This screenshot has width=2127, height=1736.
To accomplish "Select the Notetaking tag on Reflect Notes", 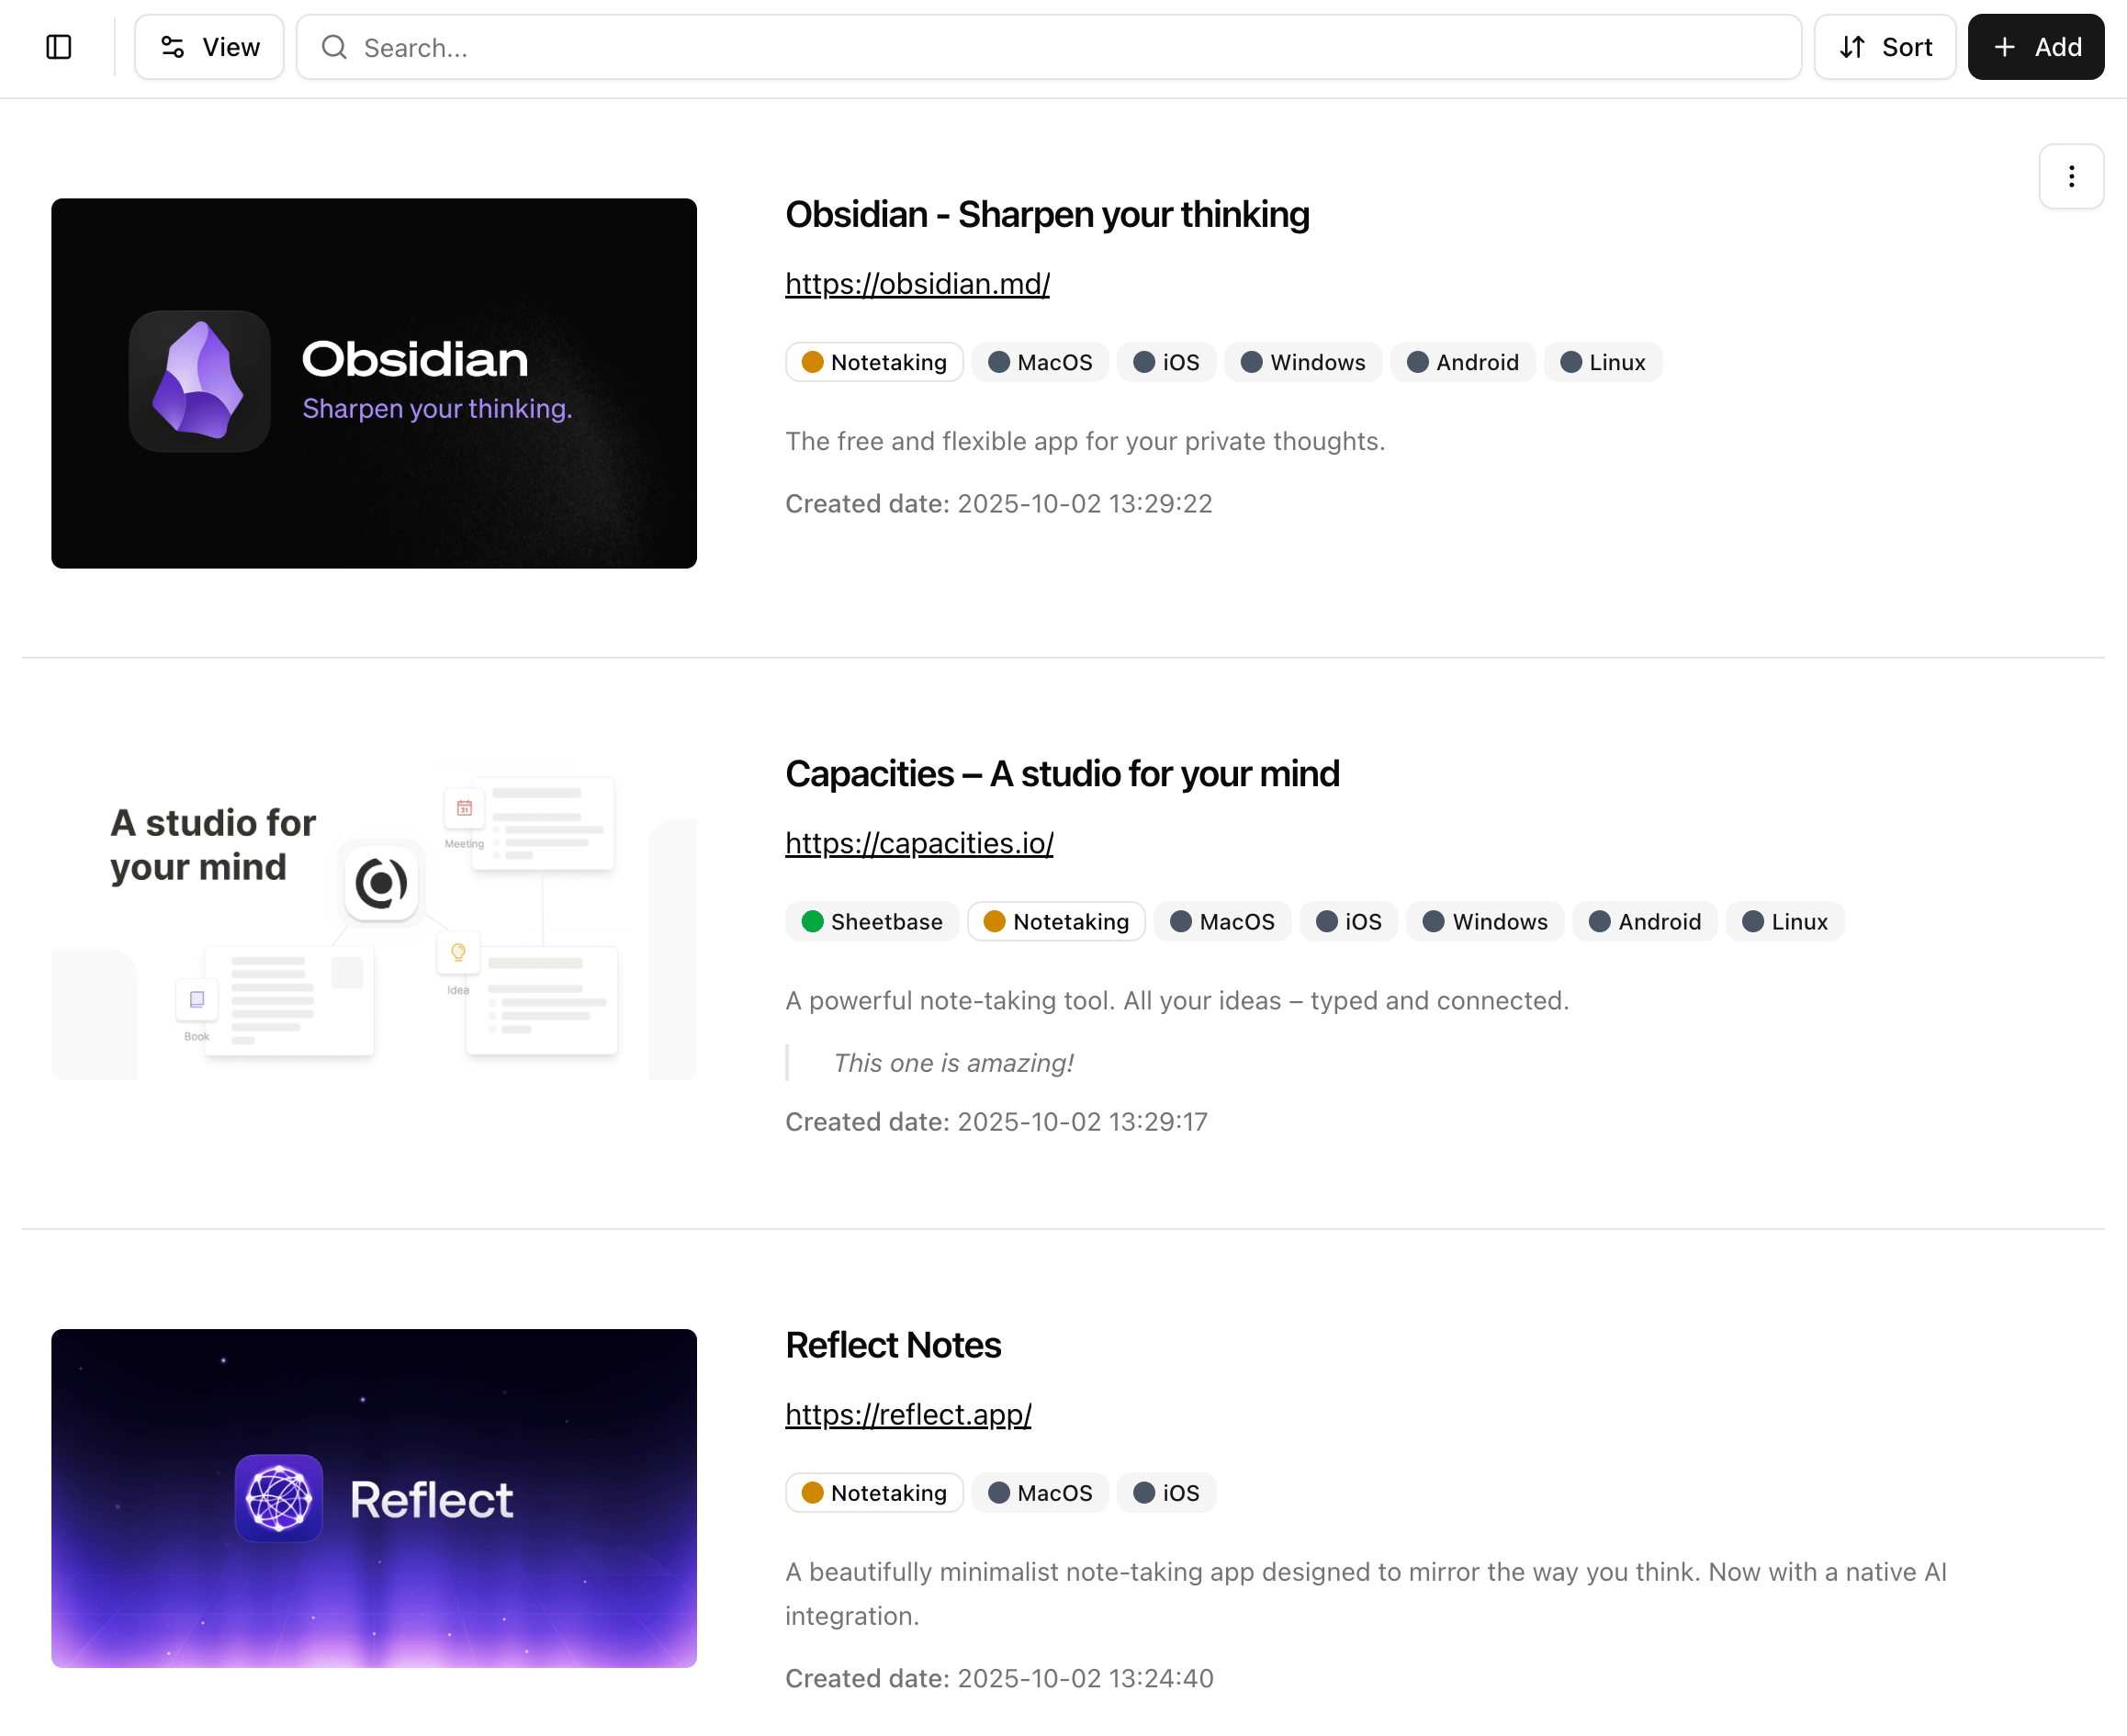I will point(874,1492).
